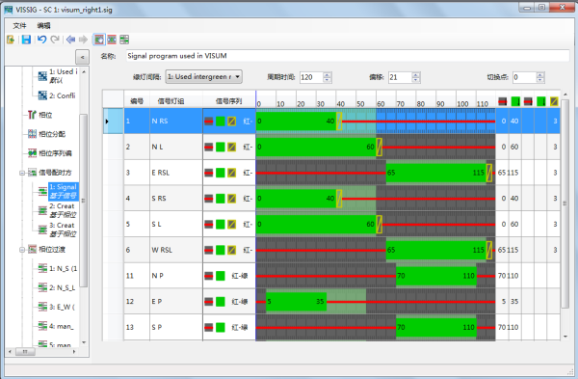
Task: Open the 编辑 (Edit) menu
Action: (x=43, y=25)
